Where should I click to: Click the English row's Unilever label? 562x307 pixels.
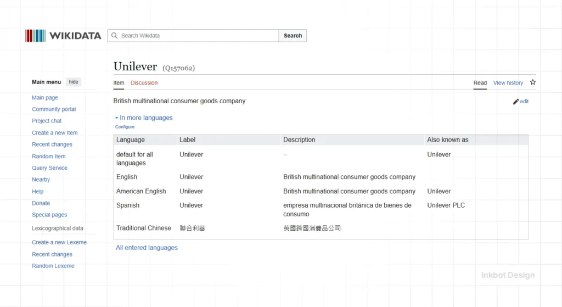[191, 177]
